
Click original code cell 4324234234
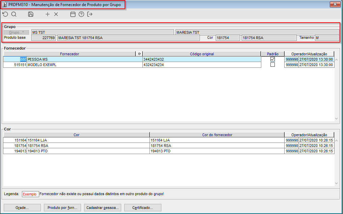(202, 65)
